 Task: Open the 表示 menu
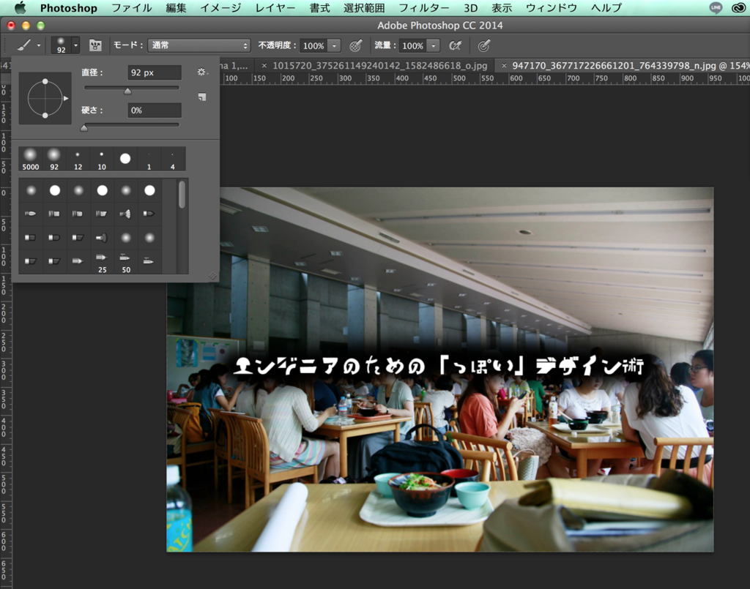(x=502, y=8)
